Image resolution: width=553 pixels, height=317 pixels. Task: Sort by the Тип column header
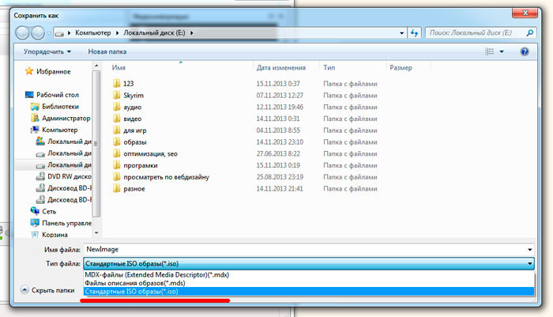329,67
